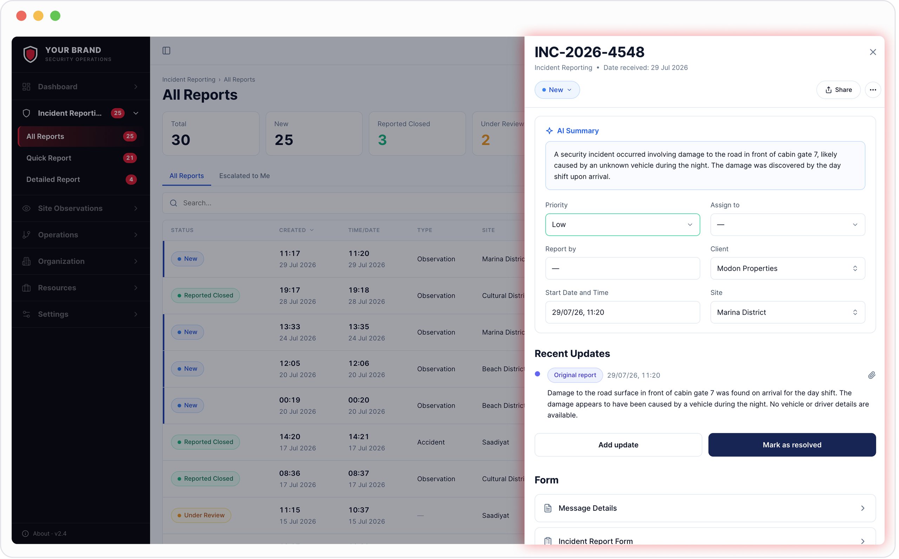Open the Assign to dropdown
The image size is (899, 559).
tap(787, 225)
